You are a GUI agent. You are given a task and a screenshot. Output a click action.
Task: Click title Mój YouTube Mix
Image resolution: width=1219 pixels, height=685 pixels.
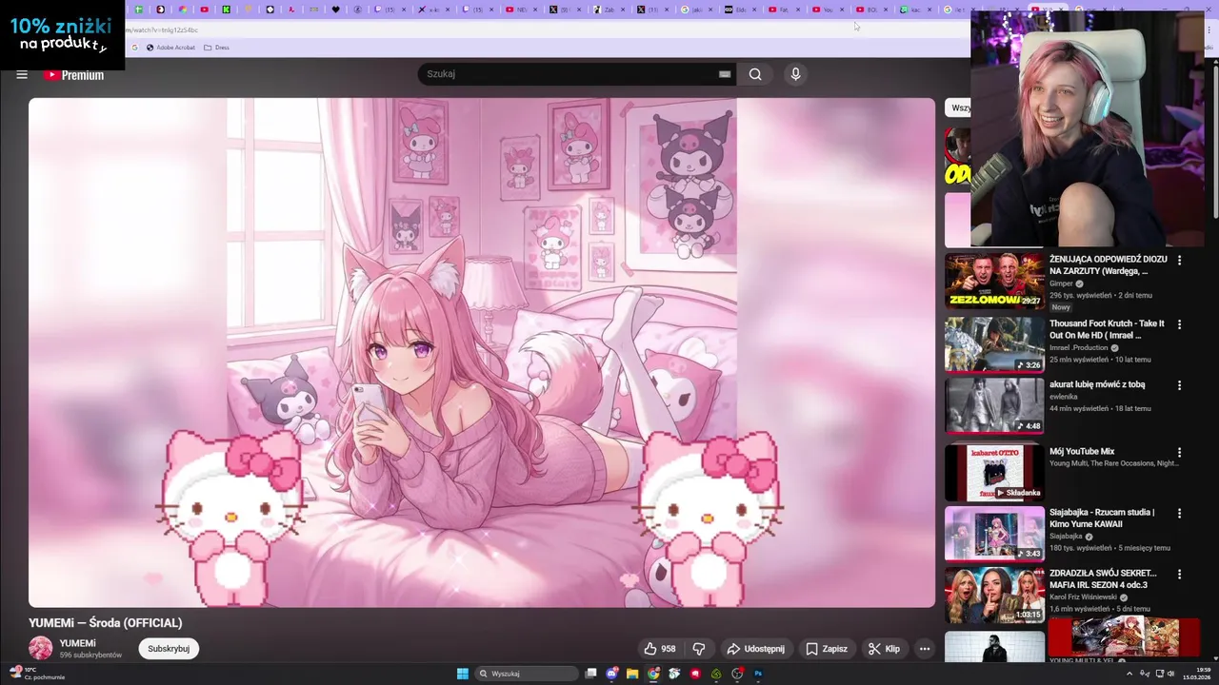(1082, 451)
